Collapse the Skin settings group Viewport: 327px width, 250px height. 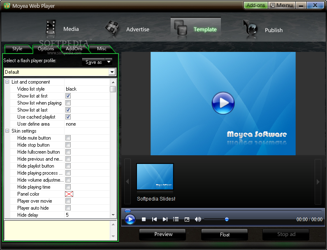click(x=7, y=131)
